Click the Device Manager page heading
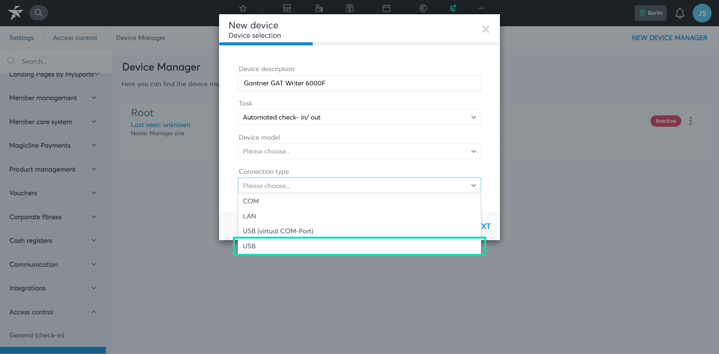Screen dimensions: 719x354 click(x=161, y=67)
